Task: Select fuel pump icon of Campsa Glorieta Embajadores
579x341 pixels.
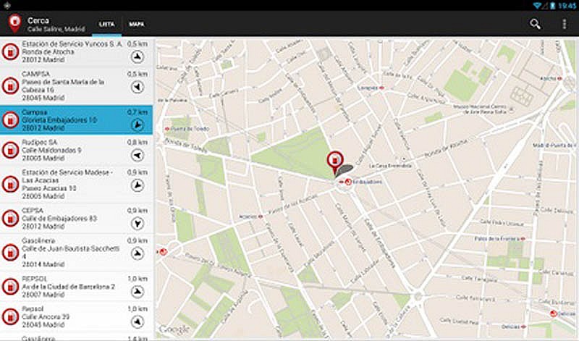Action: [x=10, y=120]
